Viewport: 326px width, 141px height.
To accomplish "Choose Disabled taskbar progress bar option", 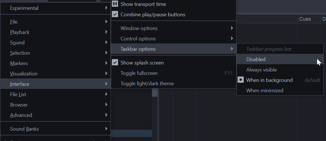I will (x=256, y=59).
